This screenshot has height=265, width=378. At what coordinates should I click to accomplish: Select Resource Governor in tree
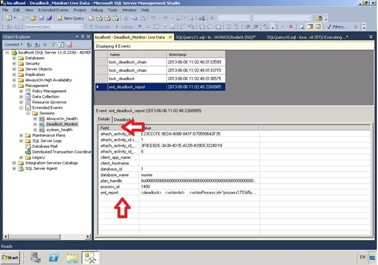49,102
